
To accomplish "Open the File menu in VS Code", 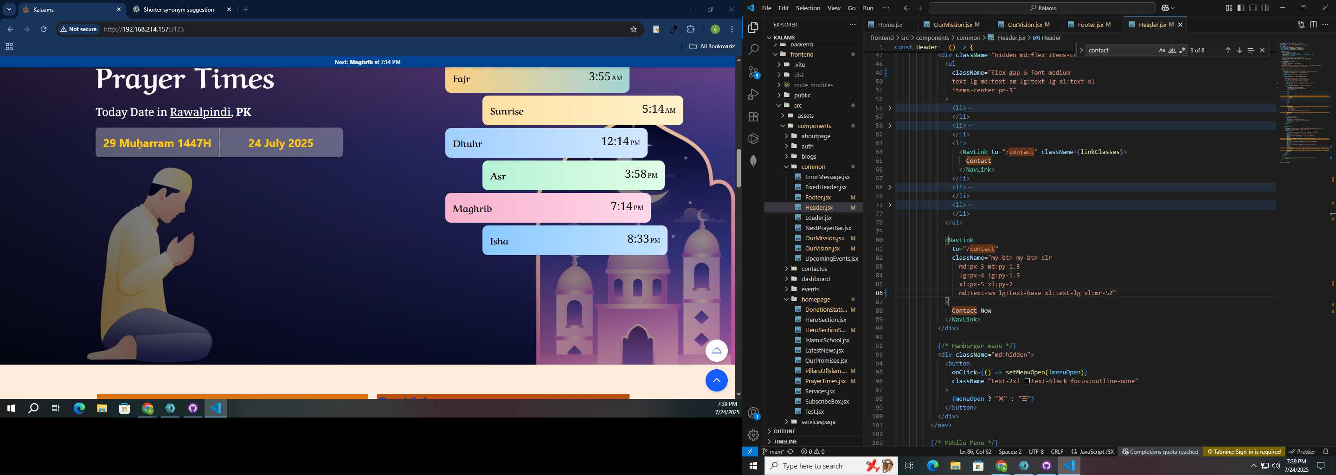I will coord(766,8).
